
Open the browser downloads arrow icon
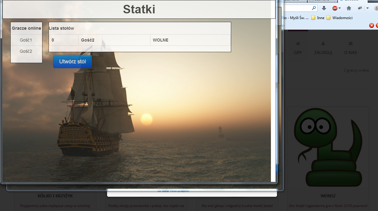(x=324, y=8)
